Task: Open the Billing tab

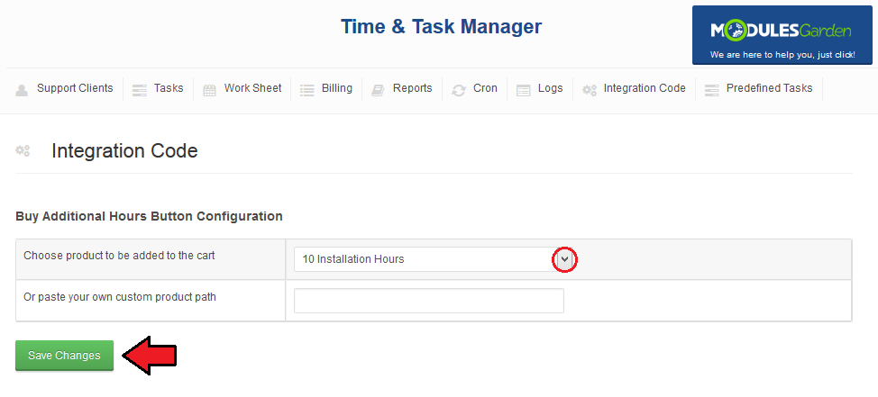Action: 337,88
